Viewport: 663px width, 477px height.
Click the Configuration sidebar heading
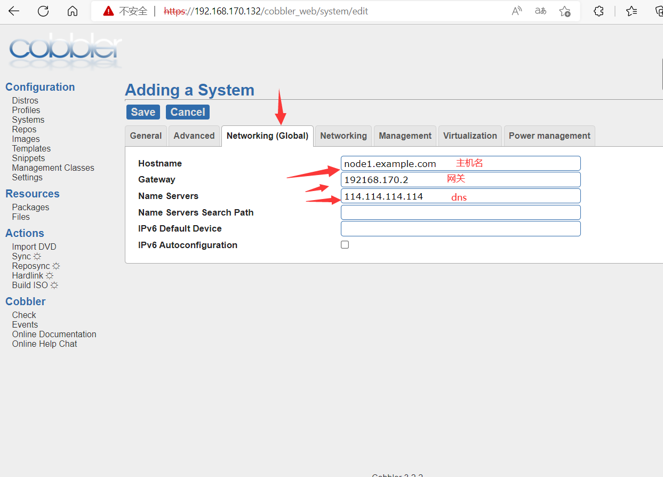click(40, 87)
